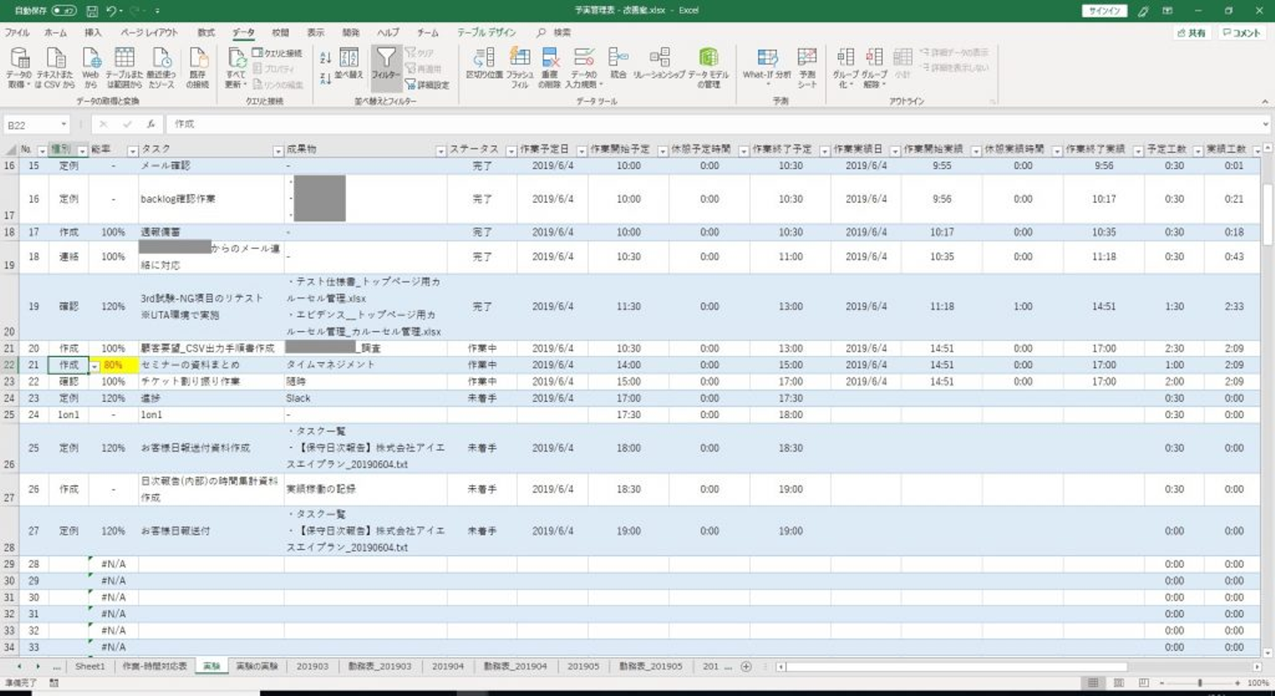Add a new sheet with plus button

point(746,666)
